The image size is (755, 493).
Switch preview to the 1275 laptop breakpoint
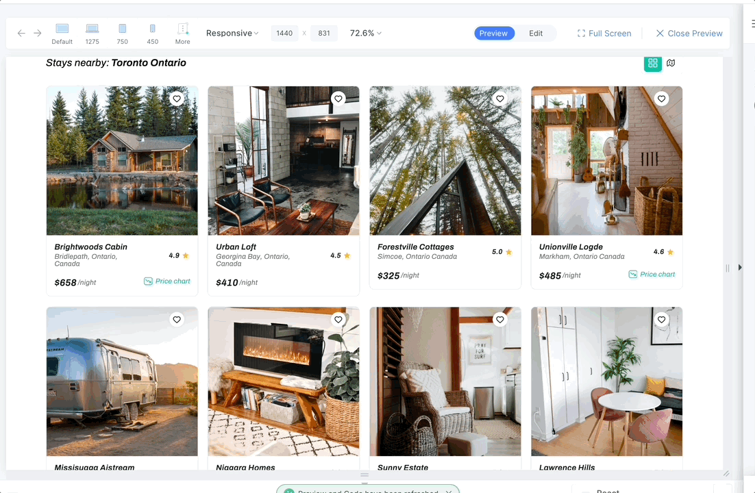point(92,34)
